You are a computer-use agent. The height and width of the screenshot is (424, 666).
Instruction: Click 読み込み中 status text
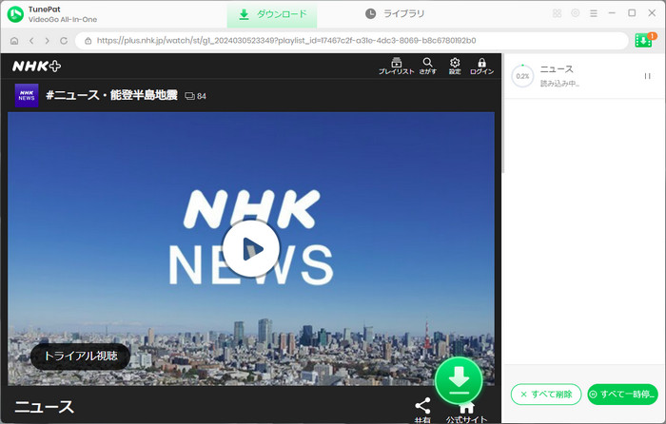pos(559,84)
